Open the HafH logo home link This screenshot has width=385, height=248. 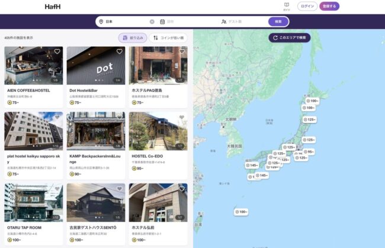[x=53, y=7]
